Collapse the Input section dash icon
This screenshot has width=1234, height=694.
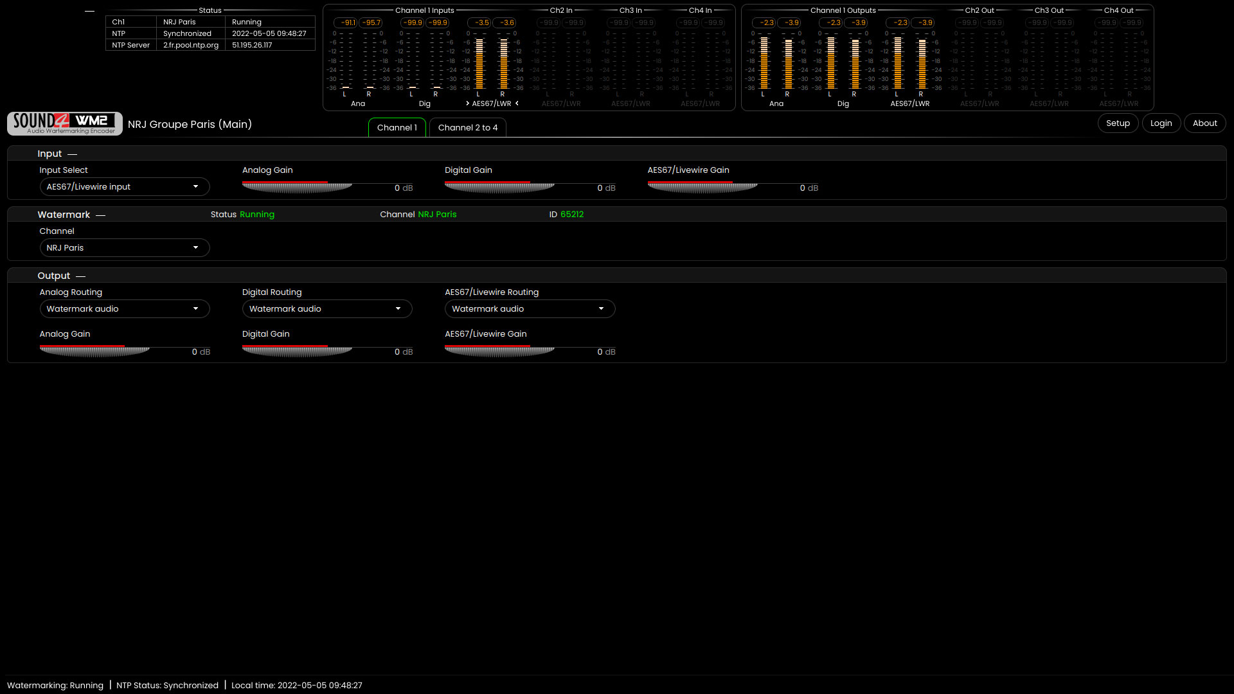(72, 154)
